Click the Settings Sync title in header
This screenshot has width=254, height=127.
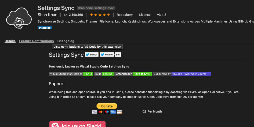(56, 8)
